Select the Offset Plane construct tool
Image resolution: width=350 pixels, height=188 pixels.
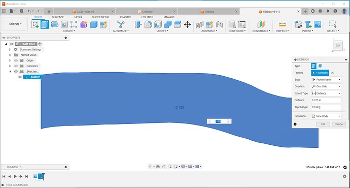tap(261, 24)
